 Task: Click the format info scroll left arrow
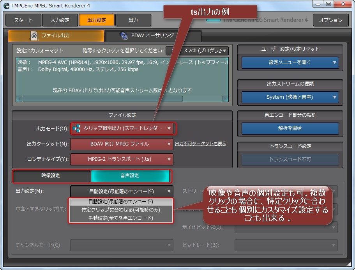19,99
